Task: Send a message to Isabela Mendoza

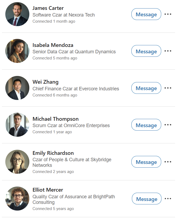Action: (146, 51)
